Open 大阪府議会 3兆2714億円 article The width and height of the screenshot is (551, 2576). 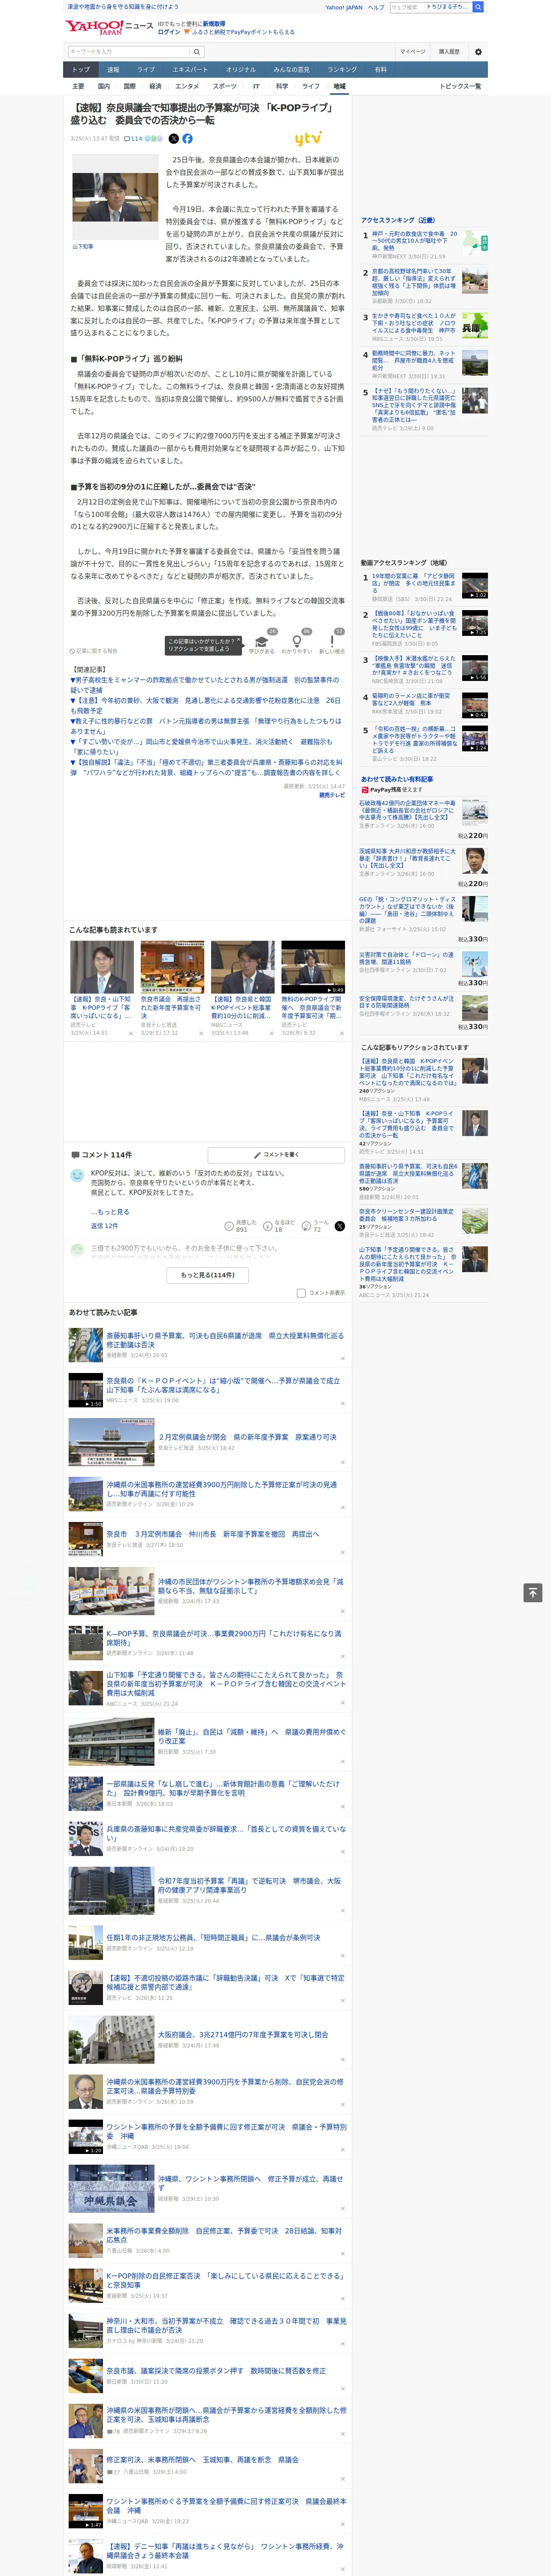(x=242, y=2034)
